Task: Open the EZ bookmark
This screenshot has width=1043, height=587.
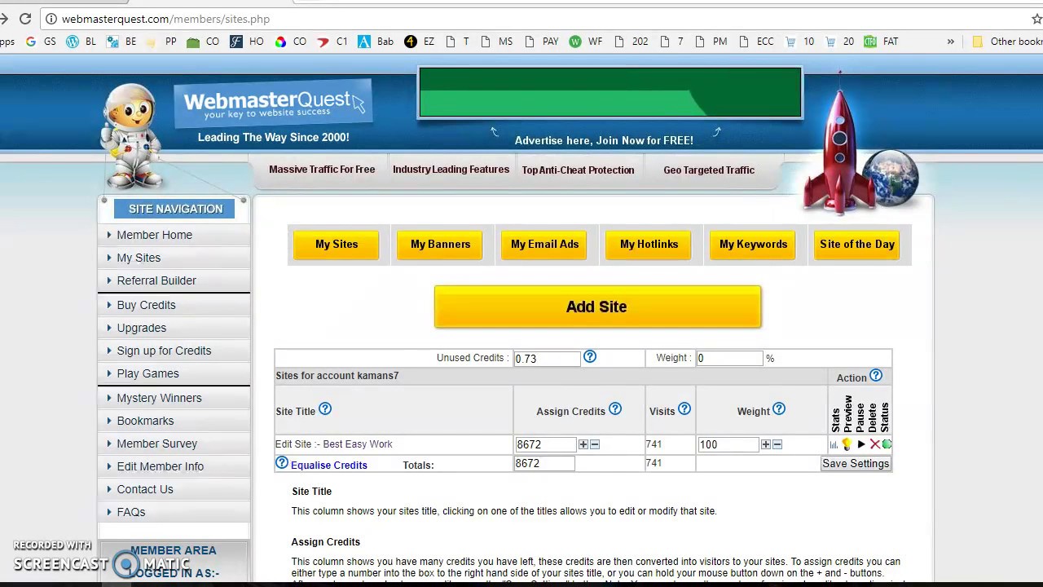Action: [x=420, y=42]
